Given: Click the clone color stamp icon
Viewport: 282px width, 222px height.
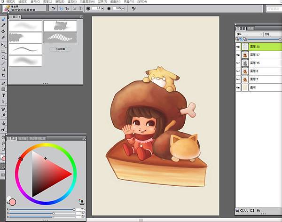Looking at the screenshot, I should [x=82, y=202].
